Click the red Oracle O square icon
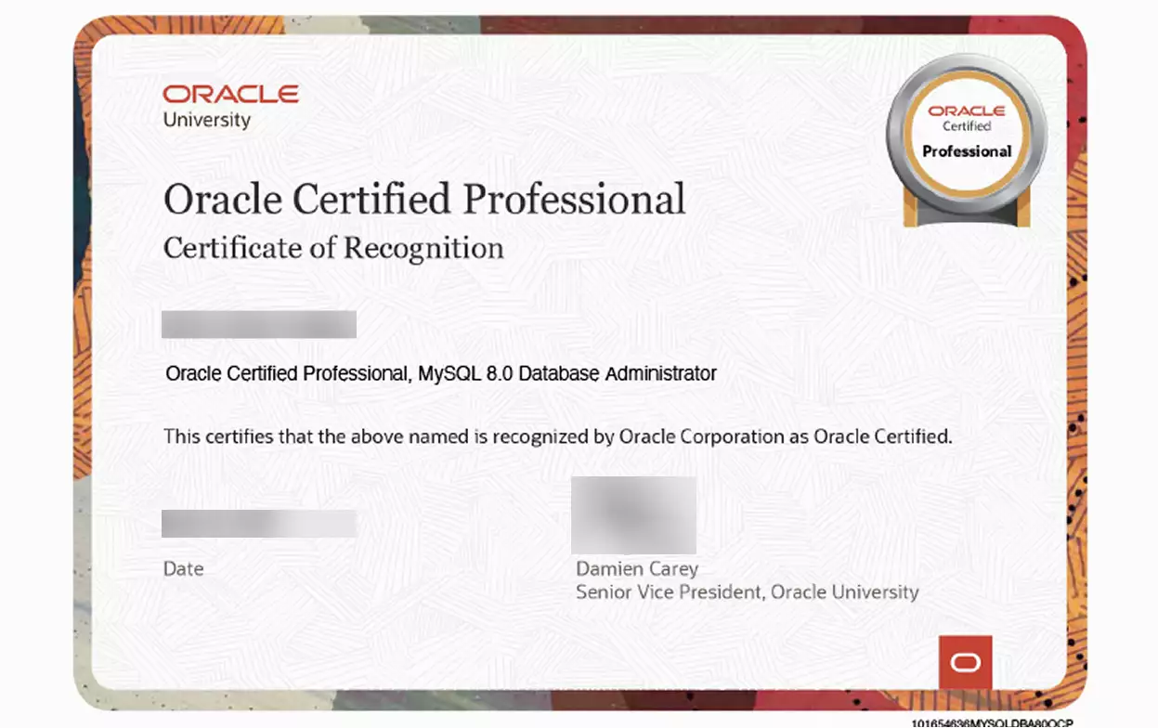1158x728 pixels. (966, 662)
